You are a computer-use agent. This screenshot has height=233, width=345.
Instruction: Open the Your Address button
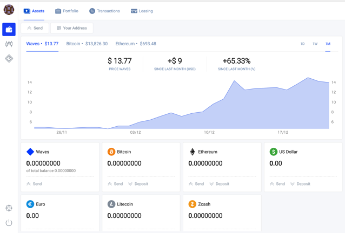[x=72, y=28]
